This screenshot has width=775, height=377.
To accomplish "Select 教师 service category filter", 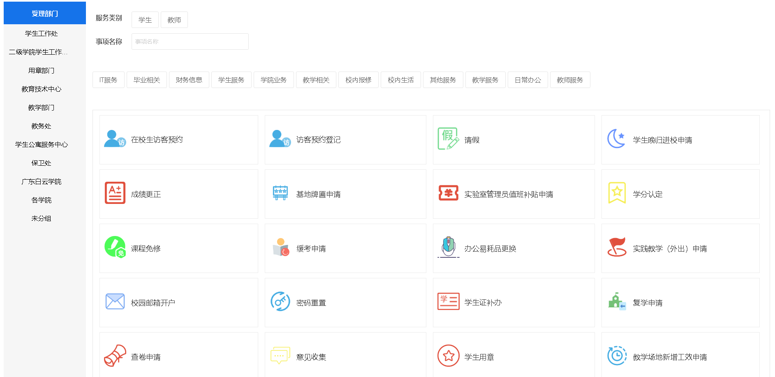I will [174, 20].
